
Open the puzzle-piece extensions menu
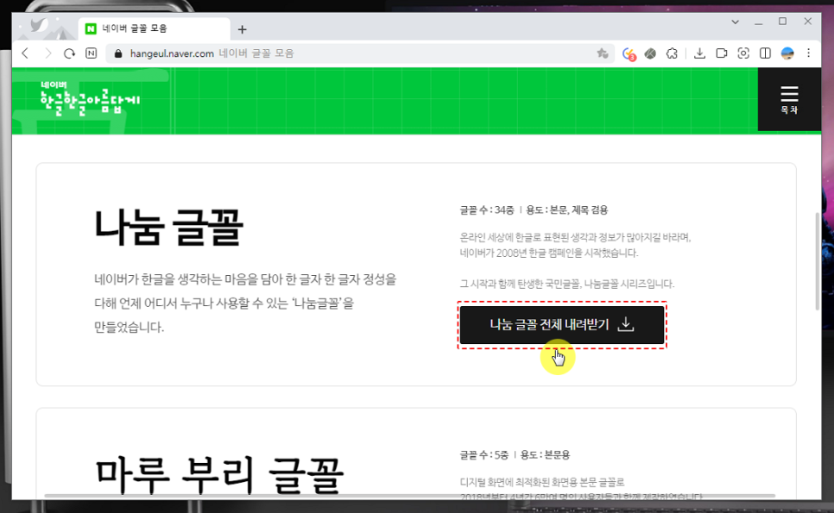(672, 53)
